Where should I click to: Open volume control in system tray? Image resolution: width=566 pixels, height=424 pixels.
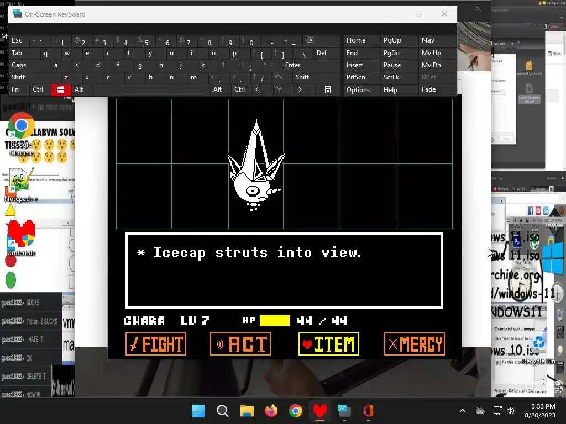click(x=510, y=411)
